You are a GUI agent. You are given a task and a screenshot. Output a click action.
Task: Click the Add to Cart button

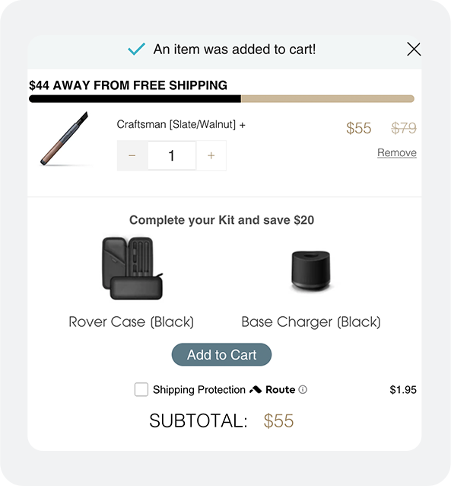click(x=221, y=354)
